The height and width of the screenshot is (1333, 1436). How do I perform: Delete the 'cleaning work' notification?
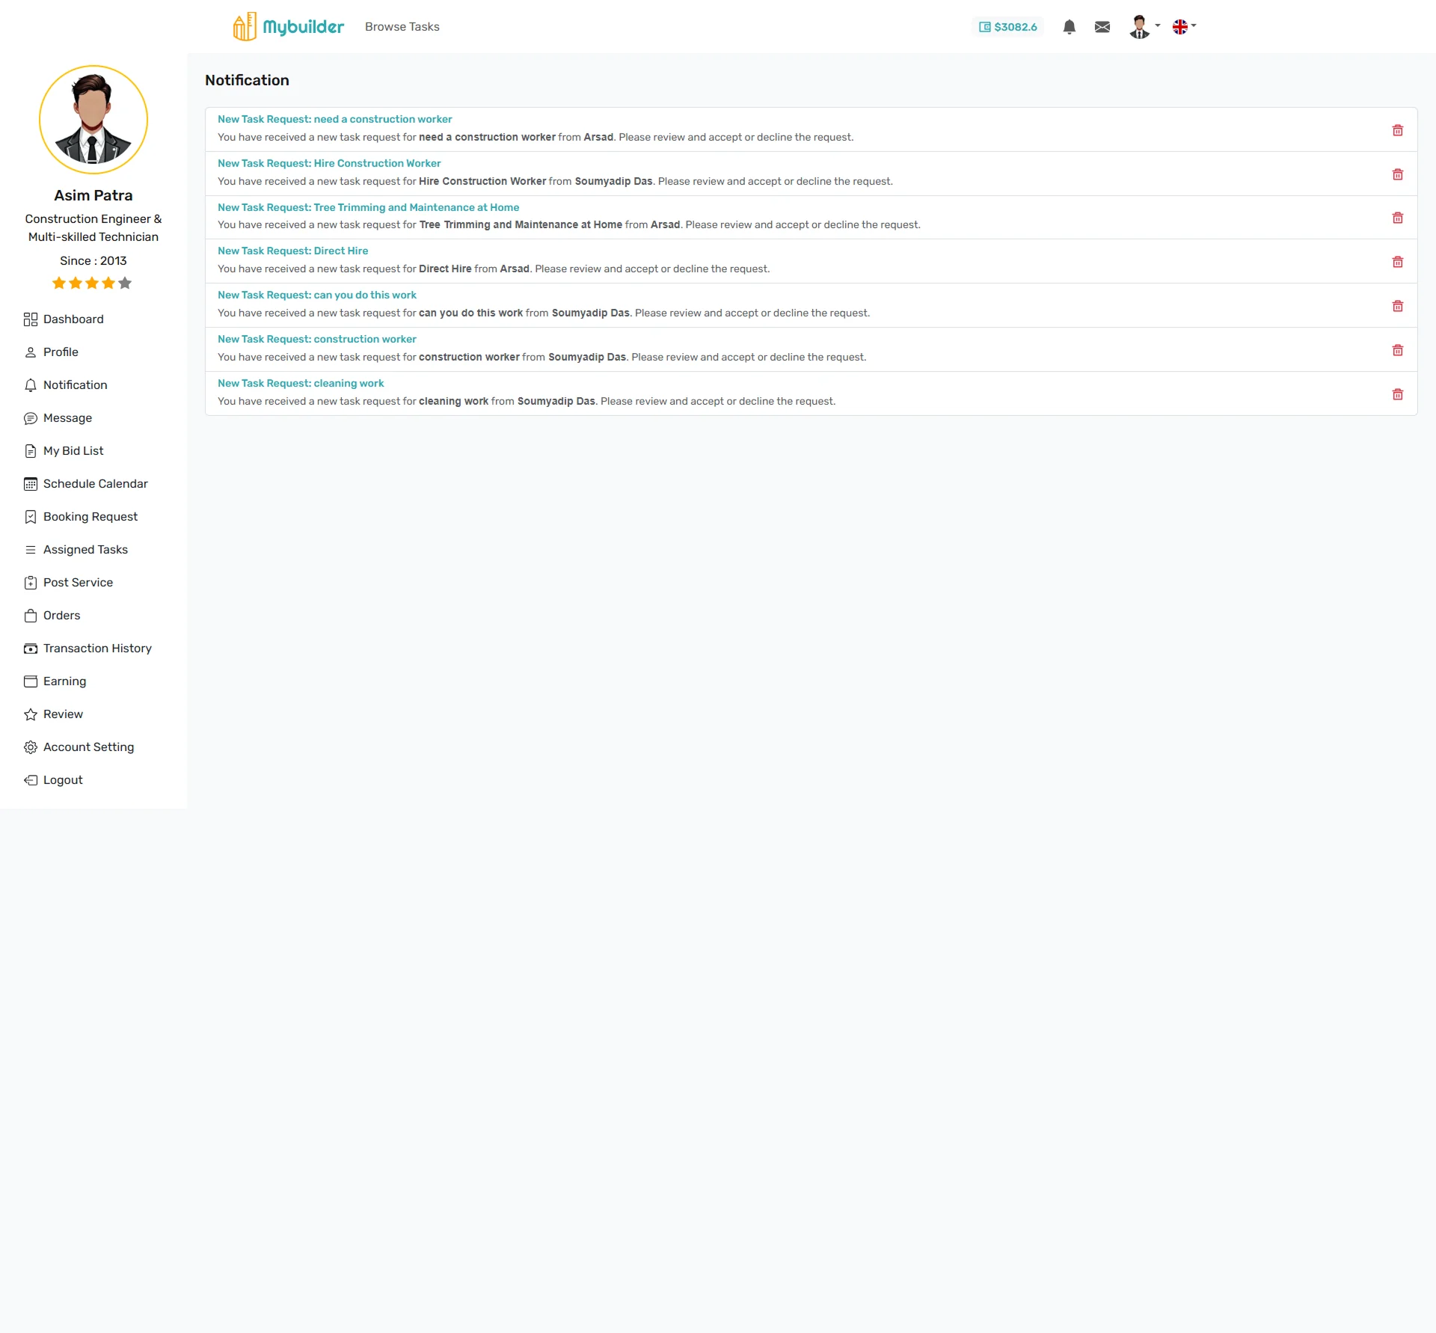[1397, 394]
